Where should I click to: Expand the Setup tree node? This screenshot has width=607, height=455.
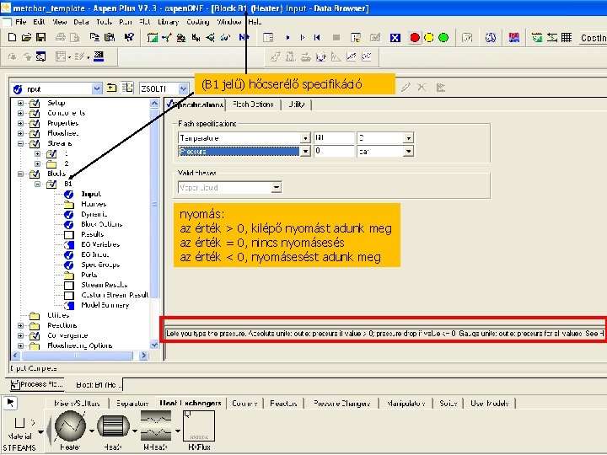coord(20,103)
